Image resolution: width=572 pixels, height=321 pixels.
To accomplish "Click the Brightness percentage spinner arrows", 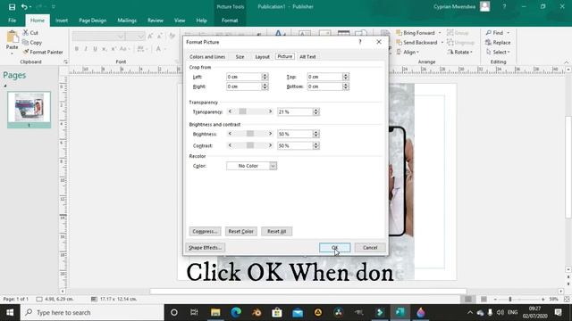I will click(x=316, y=134).
